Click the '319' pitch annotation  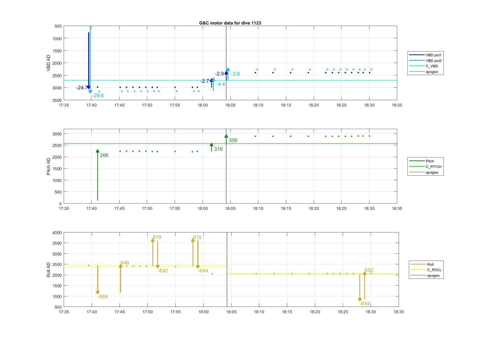pyautogui.click(x=218, y=149)
